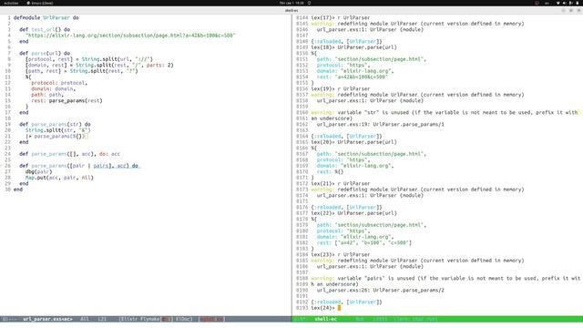Click the 'variable "str" is unused' warning
The image size is (583, 328).
pos(445,112)
